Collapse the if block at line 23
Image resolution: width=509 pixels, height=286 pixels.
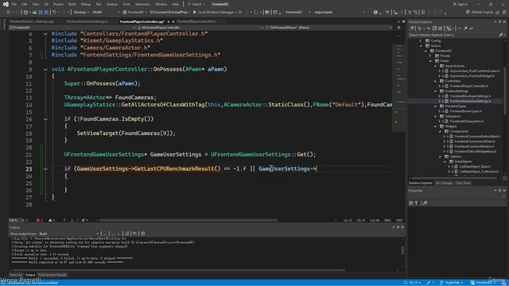tap(45, 169)
